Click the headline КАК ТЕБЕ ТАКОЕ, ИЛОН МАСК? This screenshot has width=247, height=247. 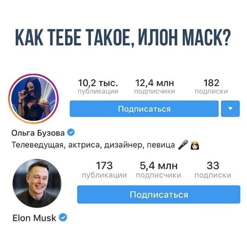123,37
